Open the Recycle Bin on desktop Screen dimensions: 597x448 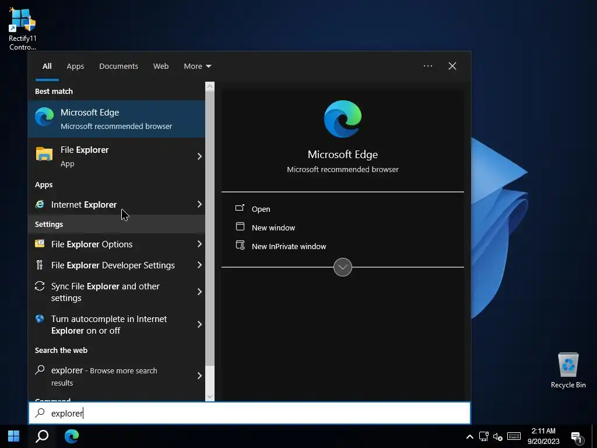568,370
